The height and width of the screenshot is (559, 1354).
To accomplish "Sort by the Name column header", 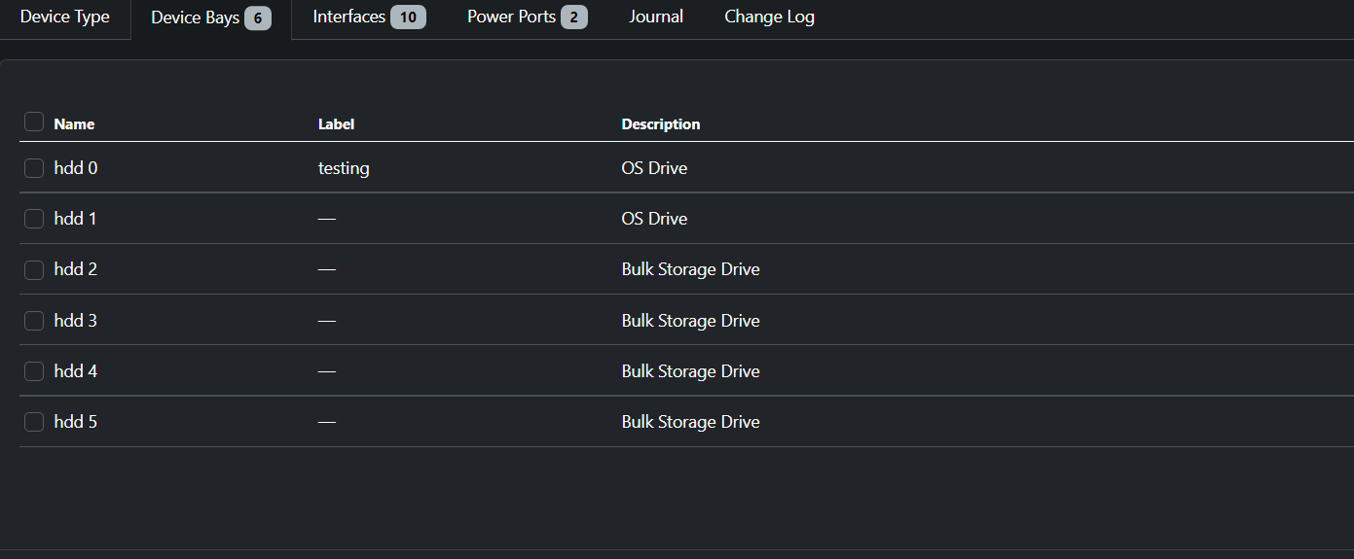I will pos(74,124).
